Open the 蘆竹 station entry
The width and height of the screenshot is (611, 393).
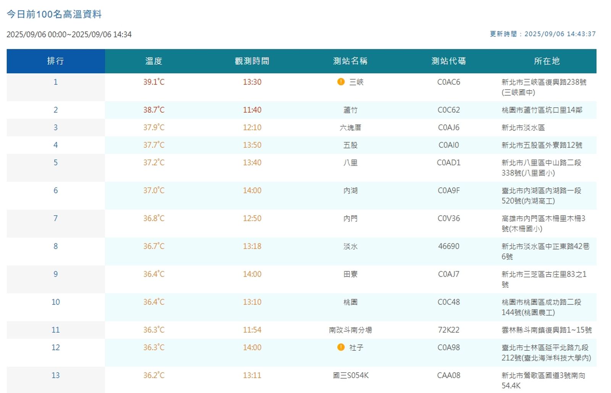tap(350, 110)
